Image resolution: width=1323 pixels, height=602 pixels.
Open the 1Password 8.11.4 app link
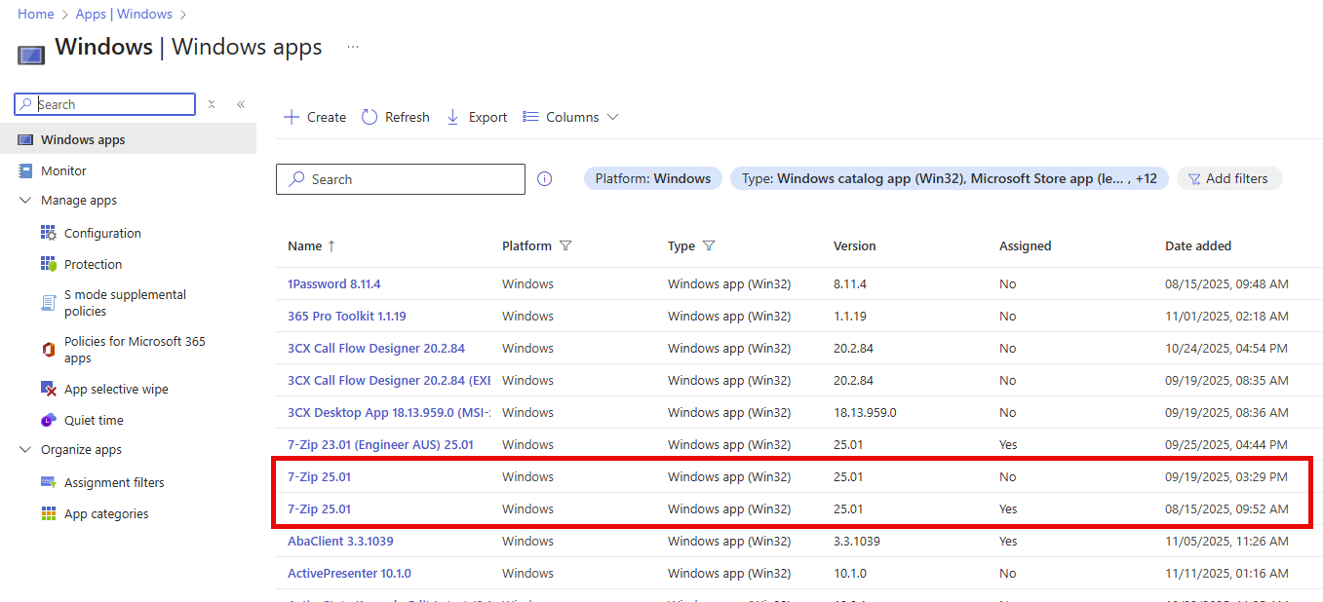click(333, 283)
